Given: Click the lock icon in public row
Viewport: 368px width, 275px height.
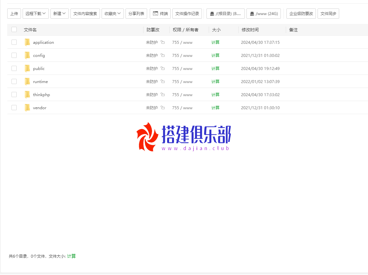Looking at the screenshot, I should [x=163, y=68].
